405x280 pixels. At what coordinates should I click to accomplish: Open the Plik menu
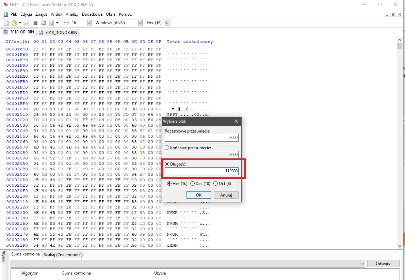click(14, 14)
